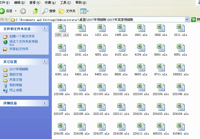Select the 2241.xls file icon
Image resolution: width=200 pixels, height=139 pixels.
point(82,48)
